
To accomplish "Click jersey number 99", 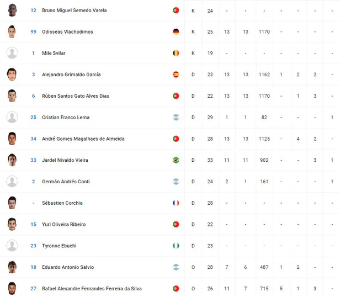I will point(33,32).
